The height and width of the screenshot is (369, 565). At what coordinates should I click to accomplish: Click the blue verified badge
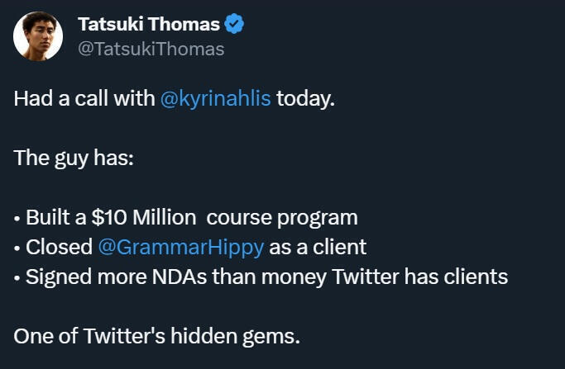point(235,24)
